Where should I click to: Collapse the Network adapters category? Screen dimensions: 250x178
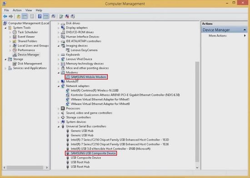[59, 87]
